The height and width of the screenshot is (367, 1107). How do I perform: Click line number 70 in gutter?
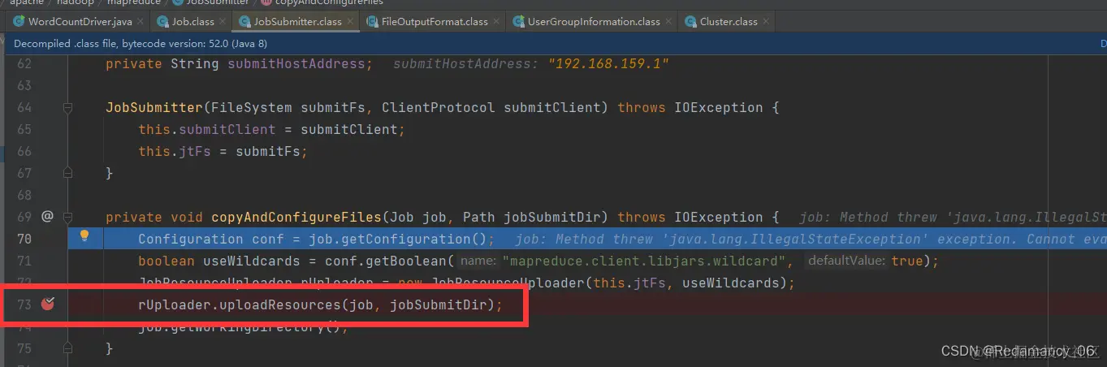click(x=24, y=239)
